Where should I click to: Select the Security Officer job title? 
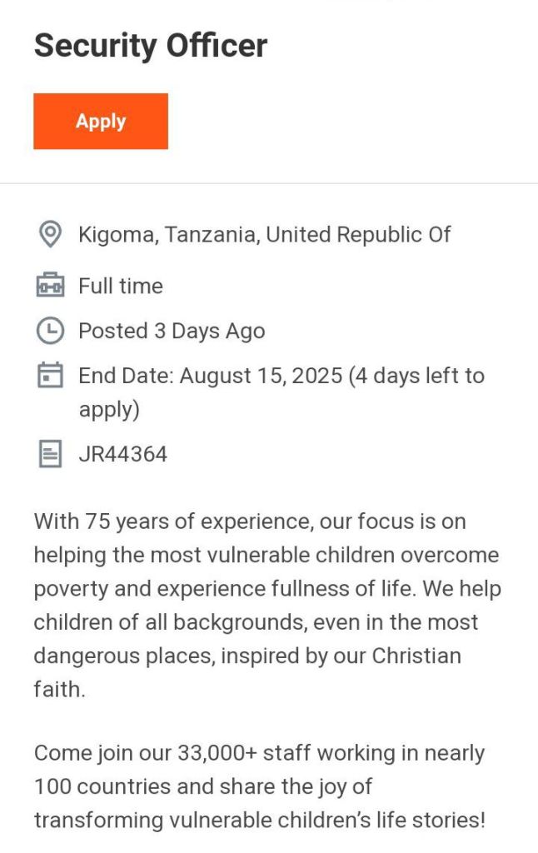point(151,46)
